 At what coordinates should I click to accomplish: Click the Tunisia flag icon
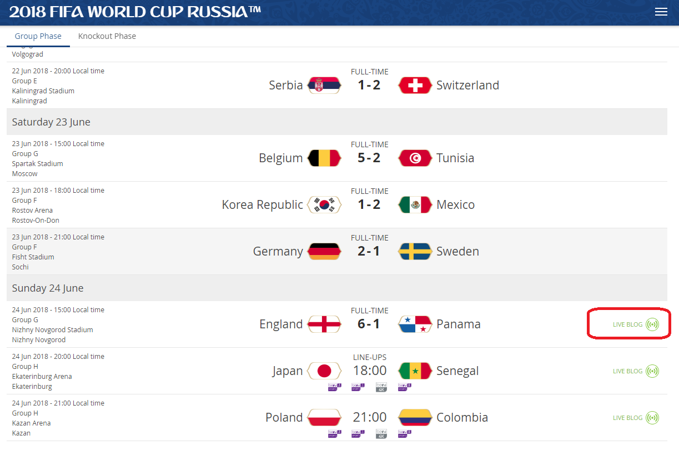pyautogui.click(x=415, y=158)
